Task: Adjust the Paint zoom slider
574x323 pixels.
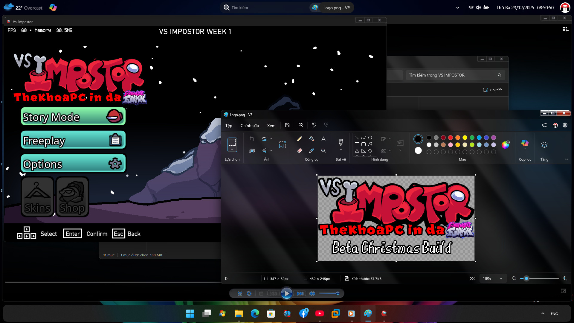Action: pyautogui.click(x=526, y=278)
